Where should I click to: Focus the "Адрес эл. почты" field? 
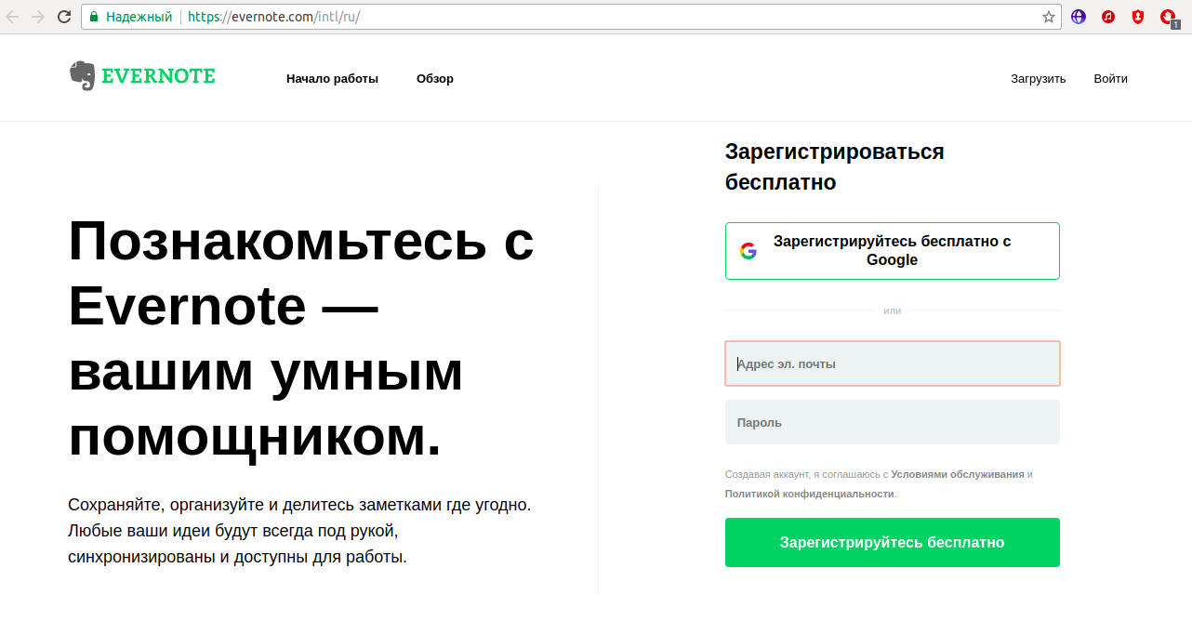893,363
